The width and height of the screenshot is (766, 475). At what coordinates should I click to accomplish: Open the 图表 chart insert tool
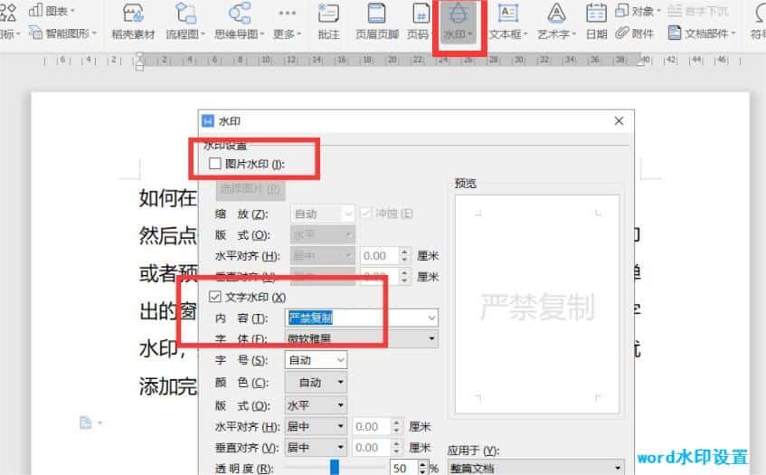pyautogui.click(x=52, y=10)
